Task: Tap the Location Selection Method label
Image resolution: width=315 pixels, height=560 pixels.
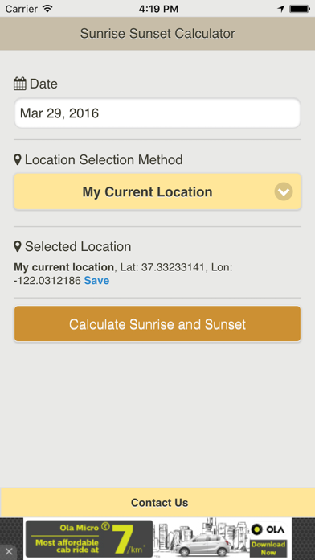Action: click(104, 159)
